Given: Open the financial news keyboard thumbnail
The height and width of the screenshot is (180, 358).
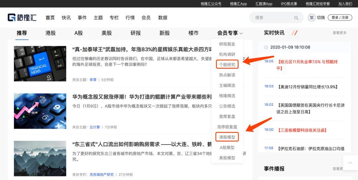Looking at the screenshot, I should (40, 64).
